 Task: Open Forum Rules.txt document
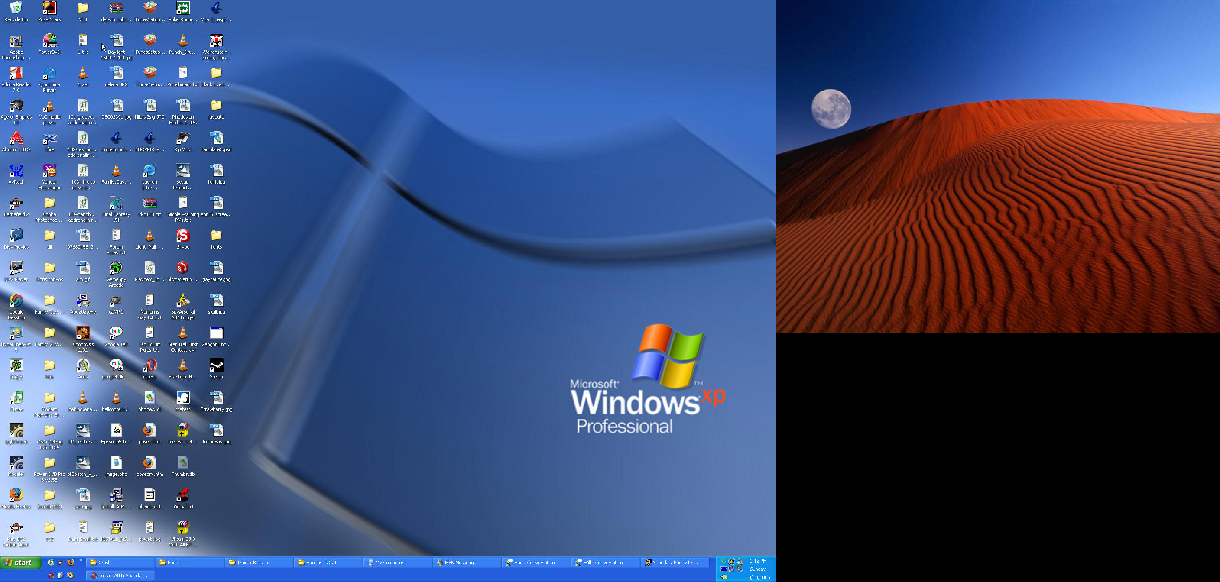pos(116,242)
